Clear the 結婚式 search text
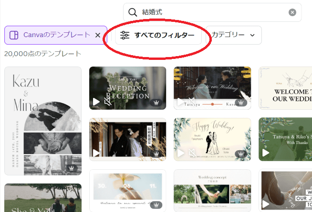312x212 pixels. [292, 12]
